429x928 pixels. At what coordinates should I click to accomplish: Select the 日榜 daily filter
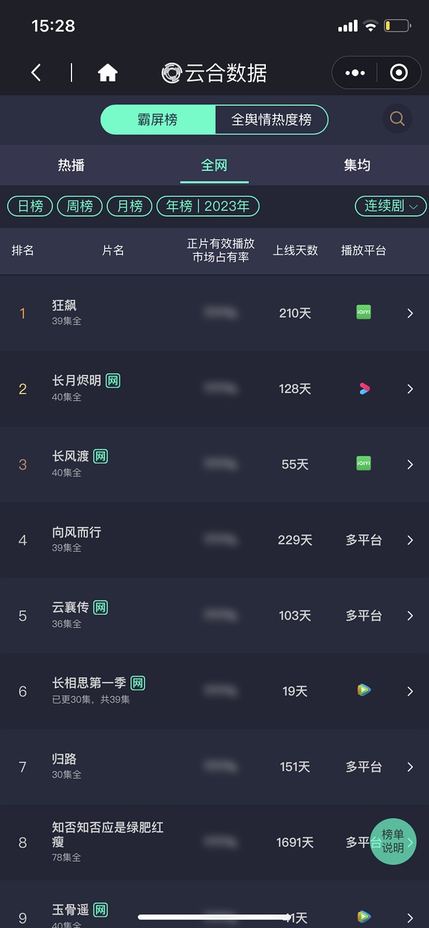[x=30, y=206]
